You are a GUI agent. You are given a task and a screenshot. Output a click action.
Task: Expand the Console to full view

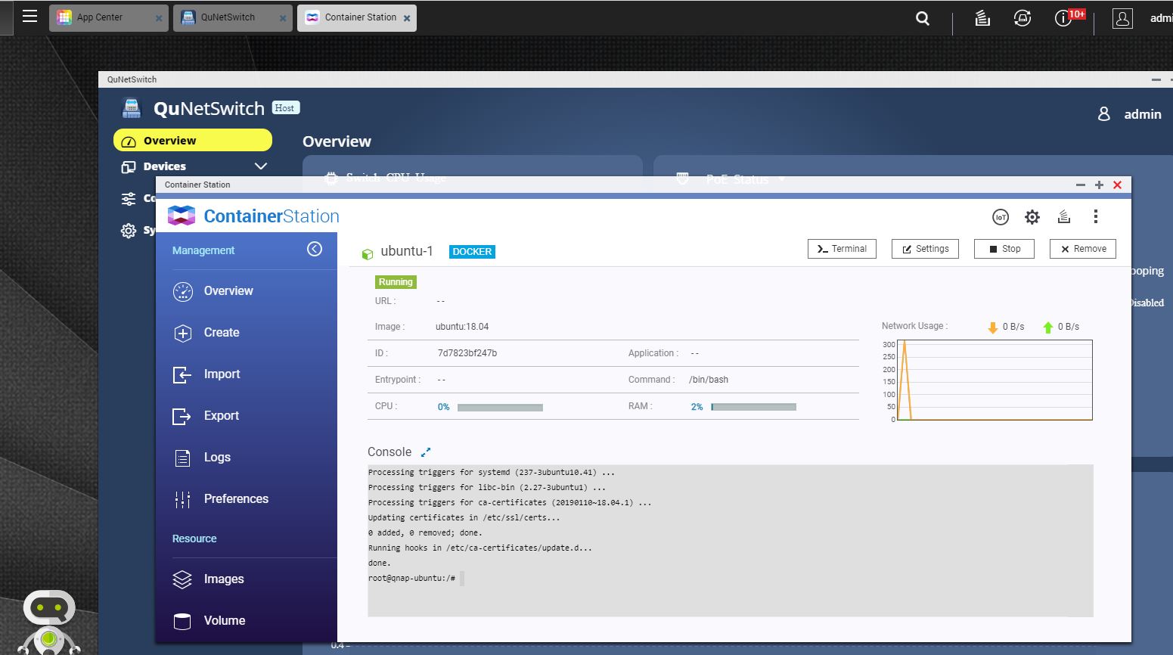[426, 452]
